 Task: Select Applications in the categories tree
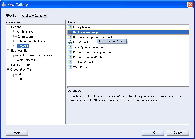[x=25, y=32]
